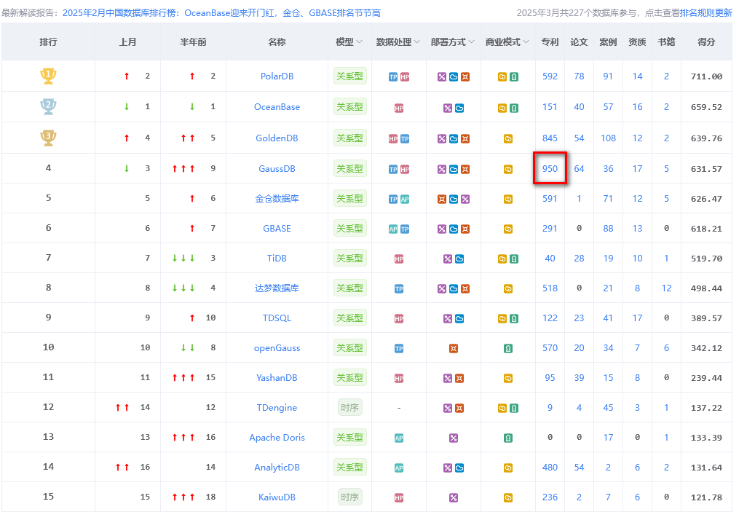Click the TP badge in the openGauss row
739x512 pixels.
tap(399, 348)
